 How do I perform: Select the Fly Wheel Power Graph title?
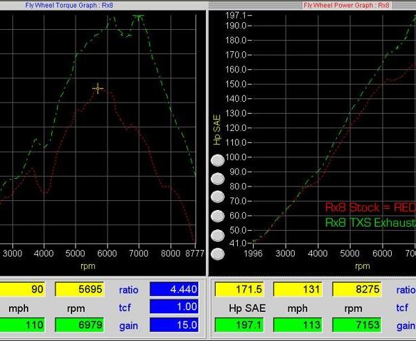click(346, 6)
